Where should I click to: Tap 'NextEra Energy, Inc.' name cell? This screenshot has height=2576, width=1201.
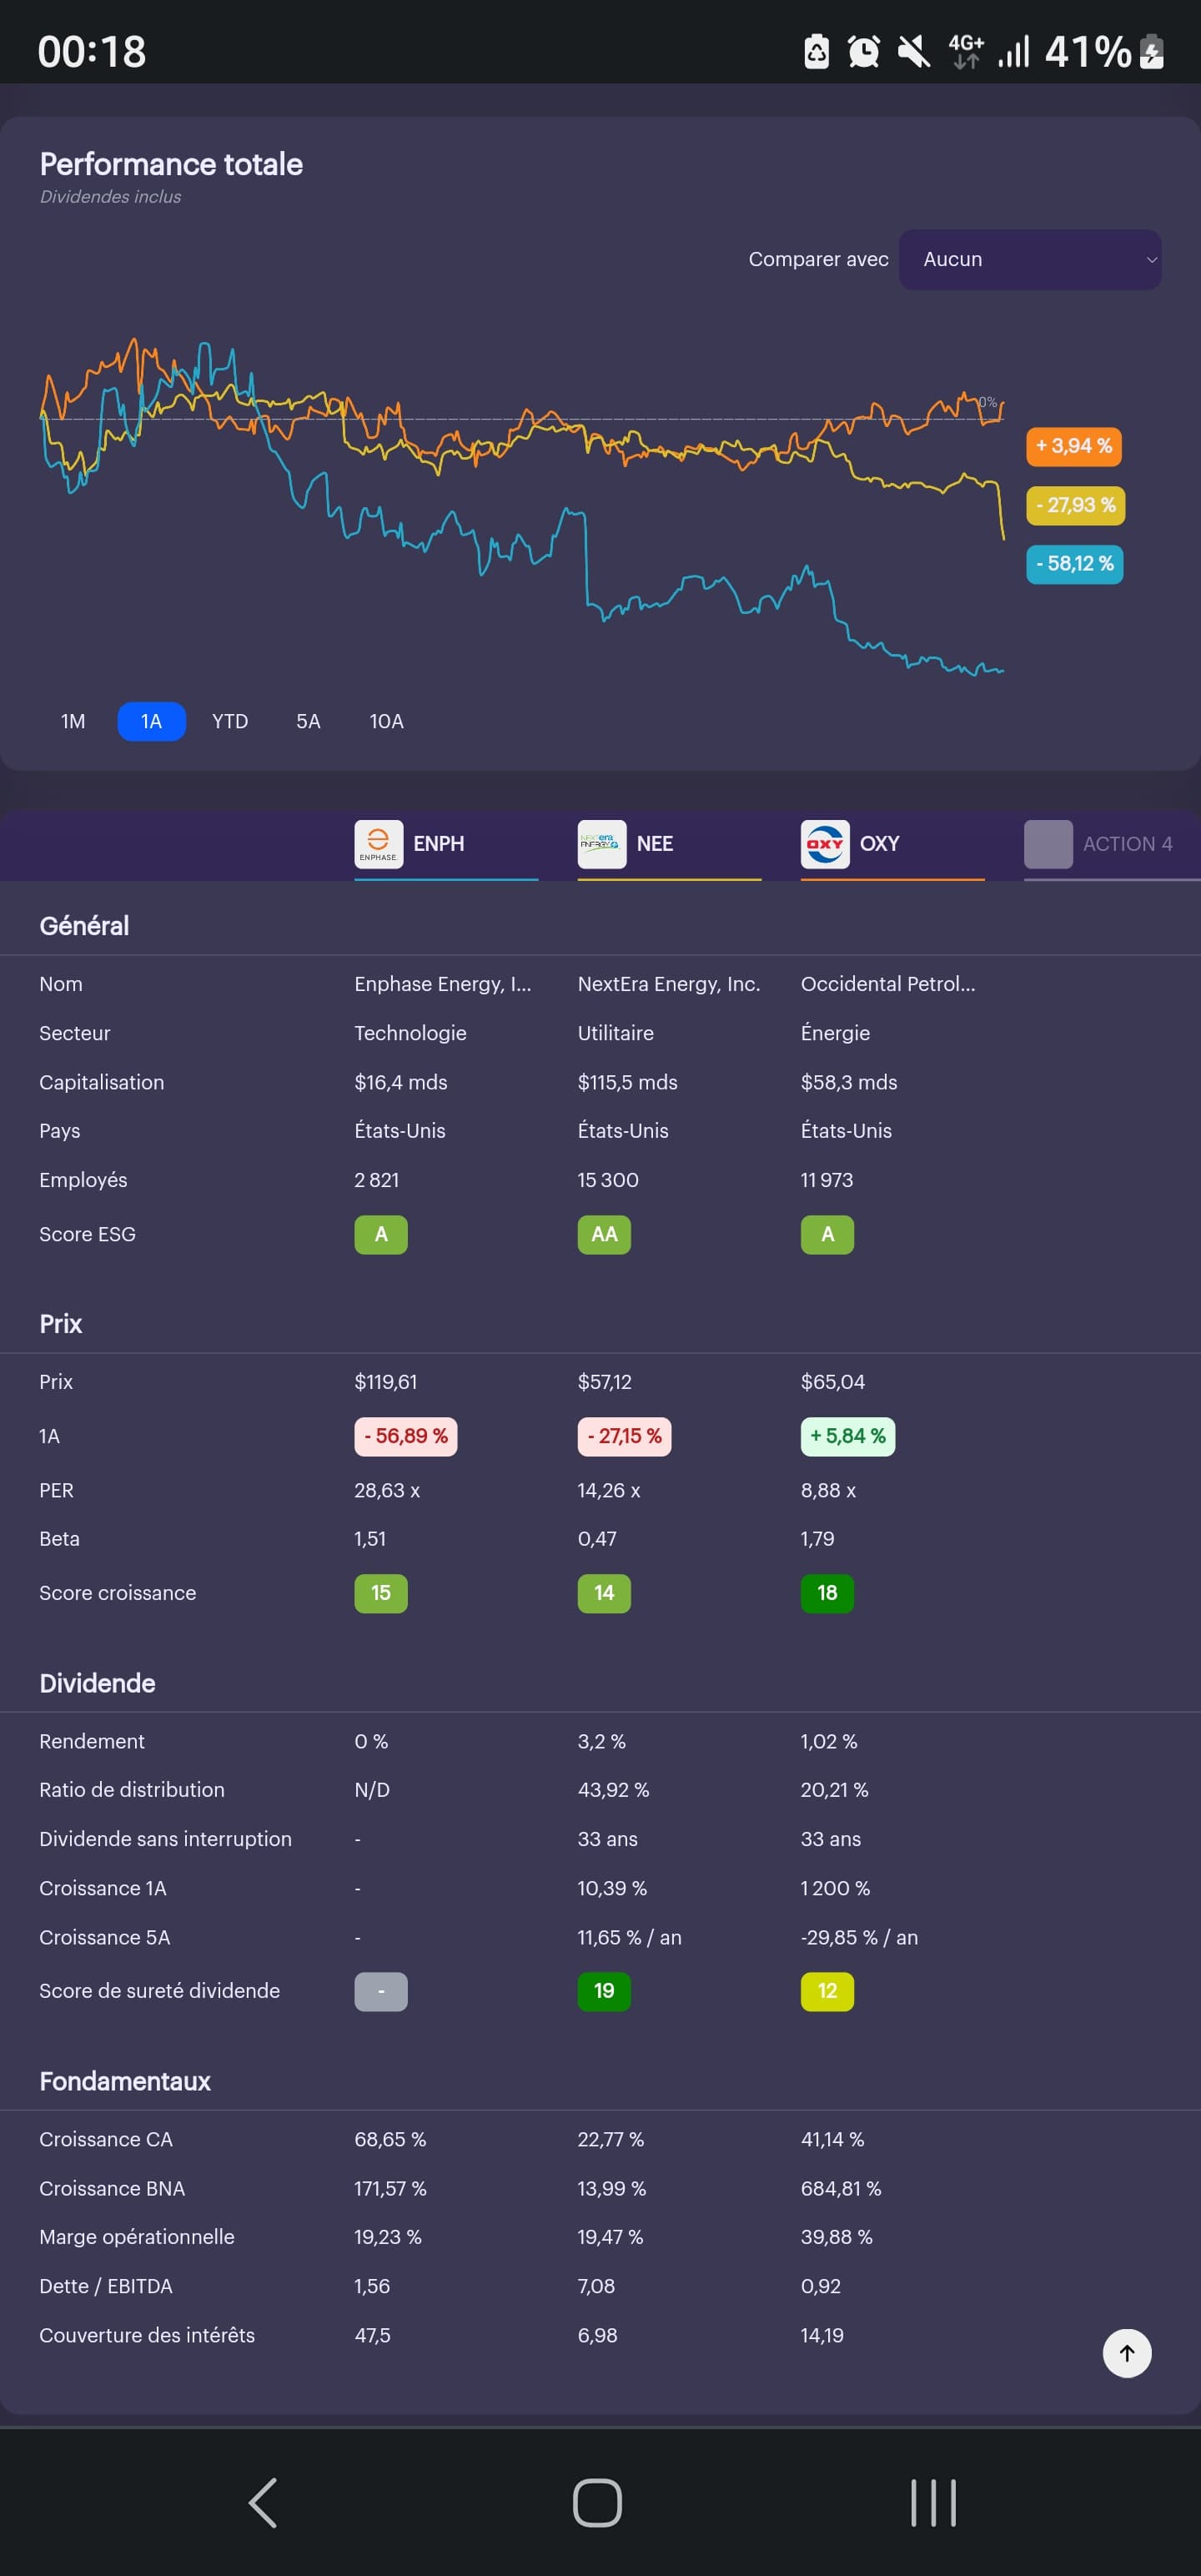[x=669, y=984]
